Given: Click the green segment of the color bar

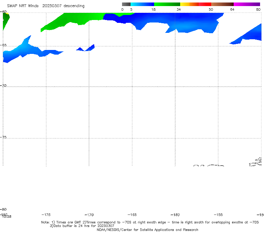Looking at the screenshot, I should (167, 4).
